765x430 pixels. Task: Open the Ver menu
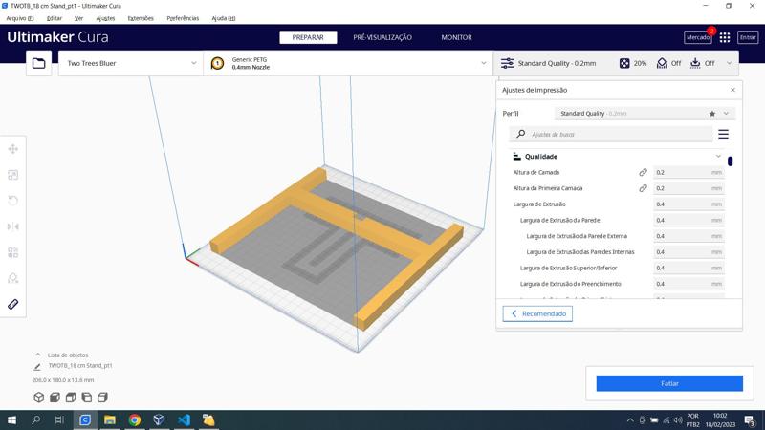click(x=79, y=18)
